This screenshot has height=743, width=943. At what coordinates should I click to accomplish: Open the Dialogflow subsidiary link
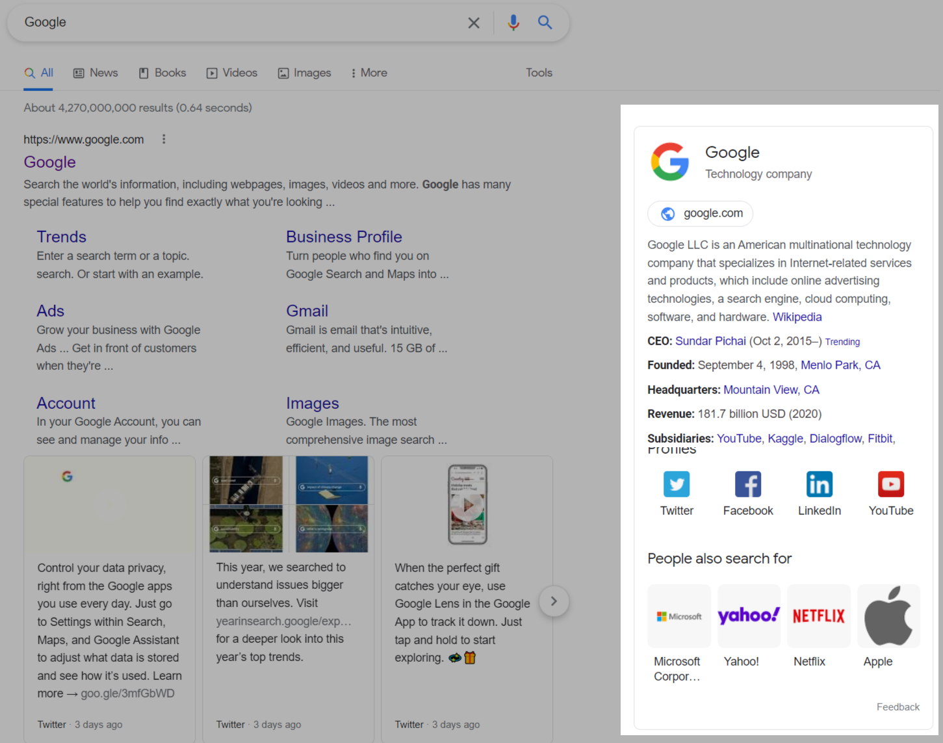click(x=836, y=439)
